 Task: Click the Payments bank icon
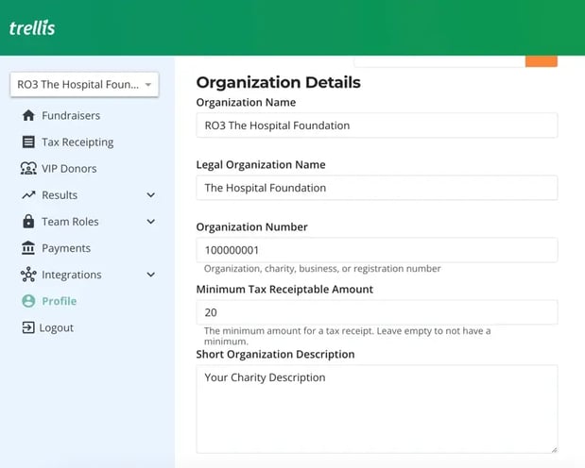click(28, 248)
